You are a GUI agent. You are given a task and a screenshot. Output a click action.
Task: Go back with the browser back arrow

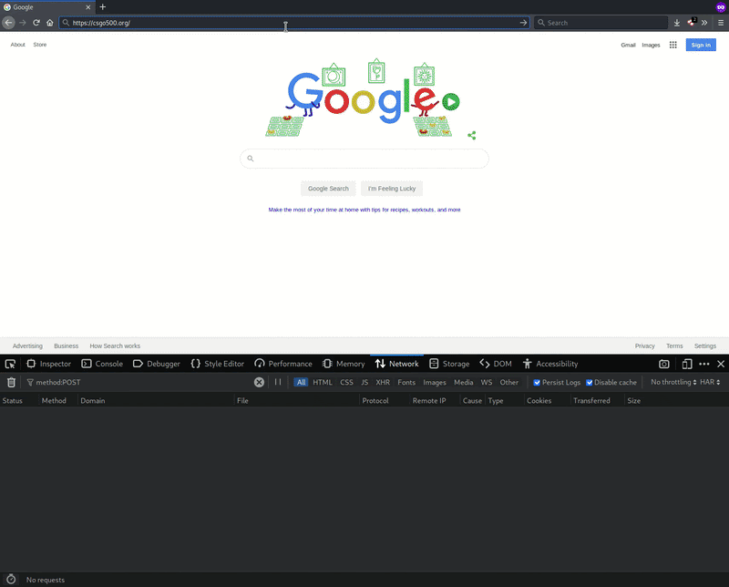click(8, 22)
